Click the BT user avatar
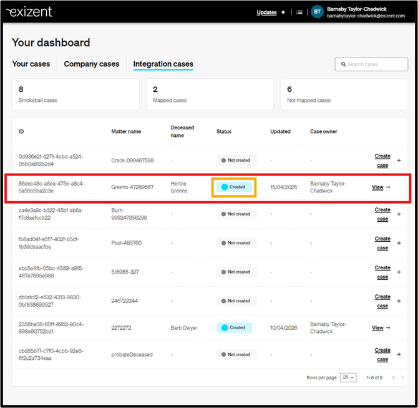418x408 pixels. [318, 12]
